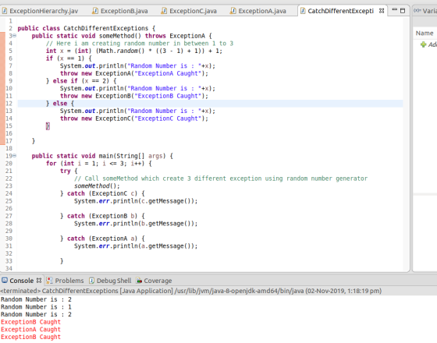Click the 'Random Number is : 1' console line
This screenshot has width=437, height=343.
36,307
